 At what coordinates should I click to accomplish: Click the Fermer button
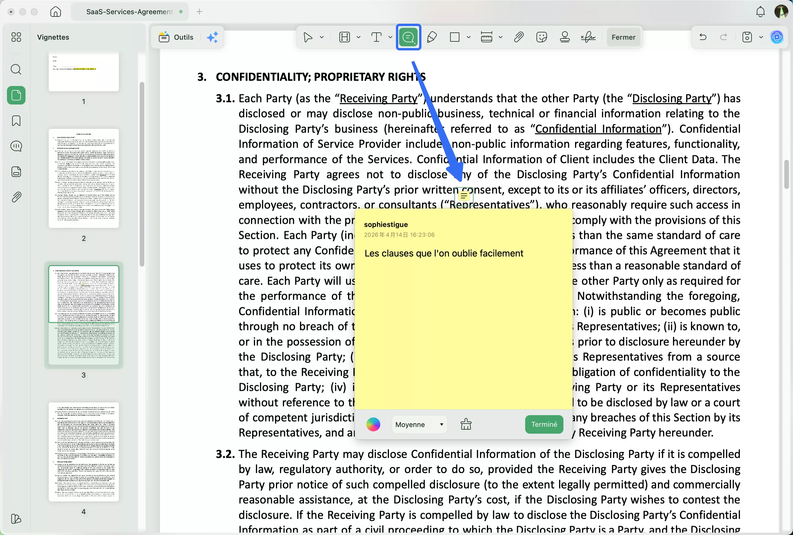pos(623,37)
